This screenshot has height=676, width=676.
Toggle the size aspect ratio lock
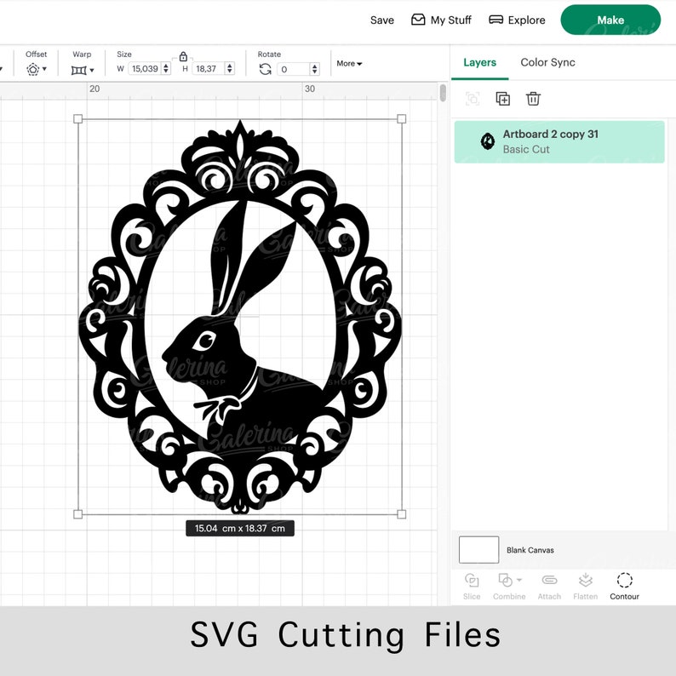coord(183,56)
